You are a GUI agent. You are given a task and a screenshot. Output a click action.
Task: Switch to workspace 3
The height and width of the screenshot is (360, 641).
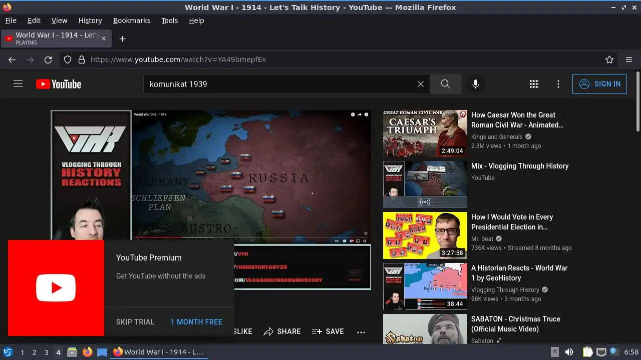pyautogui.click(x=46, y=352)
